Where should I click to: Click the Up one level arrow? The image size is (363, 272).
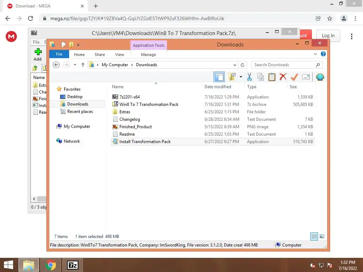pos(83,65)
